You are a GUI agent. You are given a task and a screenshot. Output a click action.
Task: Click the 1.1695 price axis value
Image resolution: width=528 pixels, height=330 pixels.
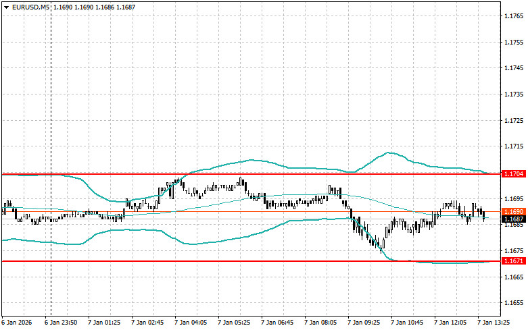tap(514, 198)
